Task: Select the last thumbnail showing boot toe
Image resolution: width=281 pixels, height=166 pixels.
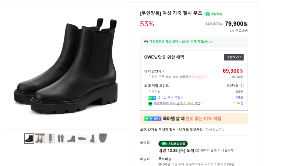Action: point(103,138)
